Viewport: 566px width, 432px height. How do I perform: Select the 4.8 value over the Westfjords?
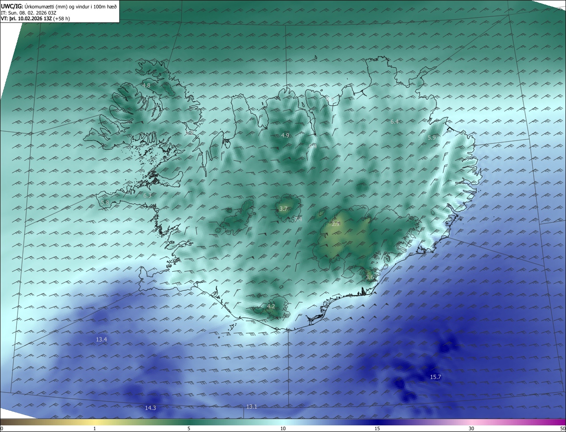[146, 85]
